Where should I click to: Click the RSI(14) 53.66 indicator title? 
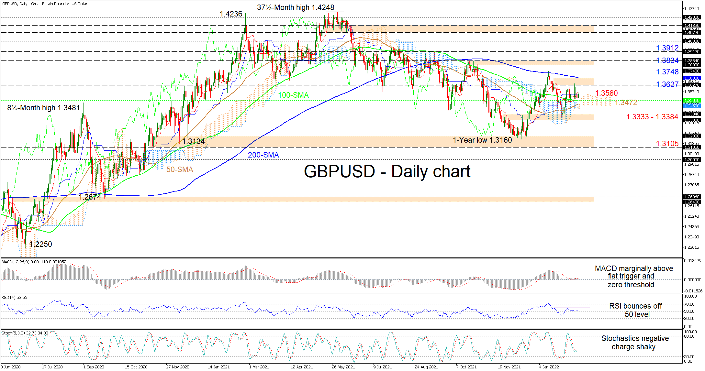(x=15, y=297)
